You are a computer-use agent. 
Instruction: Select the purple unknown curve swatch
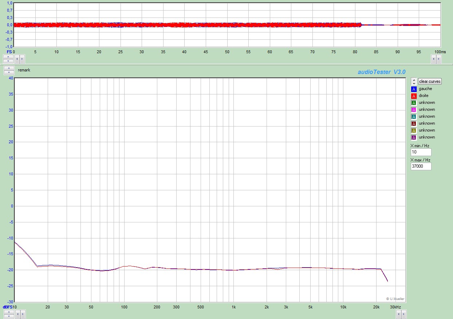pos(414,137)
